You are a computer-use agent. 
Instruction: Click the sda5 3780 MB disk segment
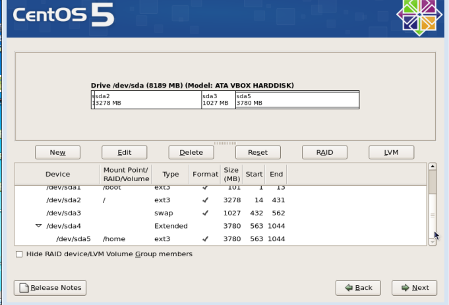click(297, 99)
